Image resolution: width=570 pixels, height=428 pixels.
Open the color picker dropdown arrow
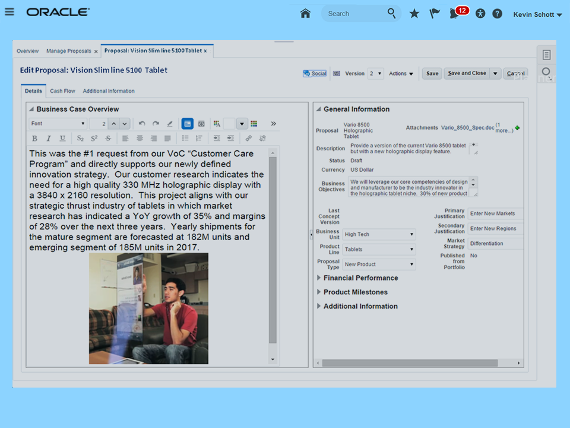(242, 124)
